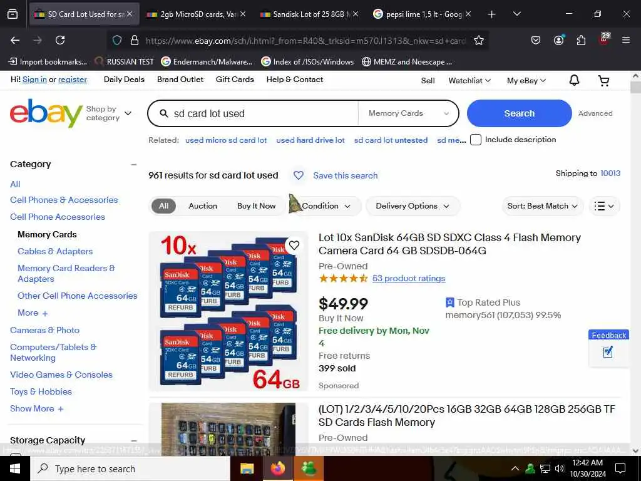Click the Sign in link
Image resolution: width=641 pixels, height=481 pixels.
(x=35, y=80)
